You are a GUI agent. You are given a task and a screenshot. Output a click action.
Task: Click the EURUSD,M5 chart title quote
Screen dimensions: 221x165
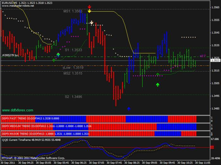pos(27,3)
